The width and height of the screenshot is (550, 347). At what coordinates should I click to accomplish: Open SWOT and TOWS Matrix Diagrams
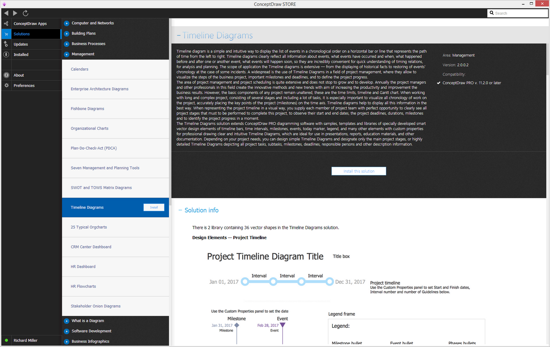tap(116, 188)
